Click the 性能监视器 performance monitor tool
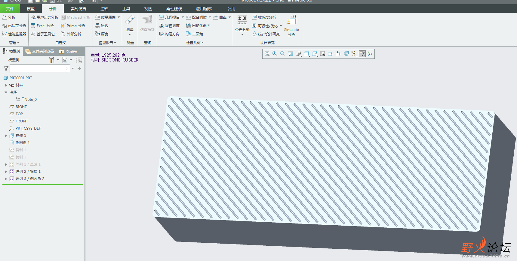 pos(14,34)
